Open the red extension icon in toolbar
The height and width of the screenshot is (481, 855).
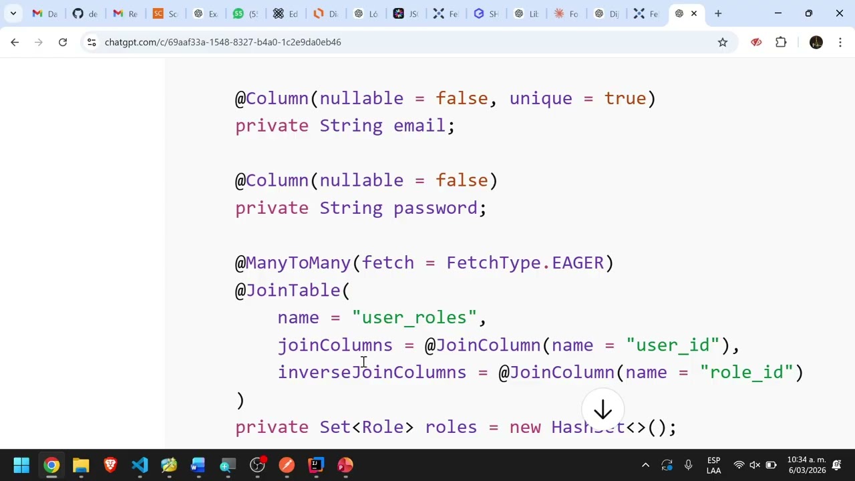pyautogui.click(x=756, y=42)
